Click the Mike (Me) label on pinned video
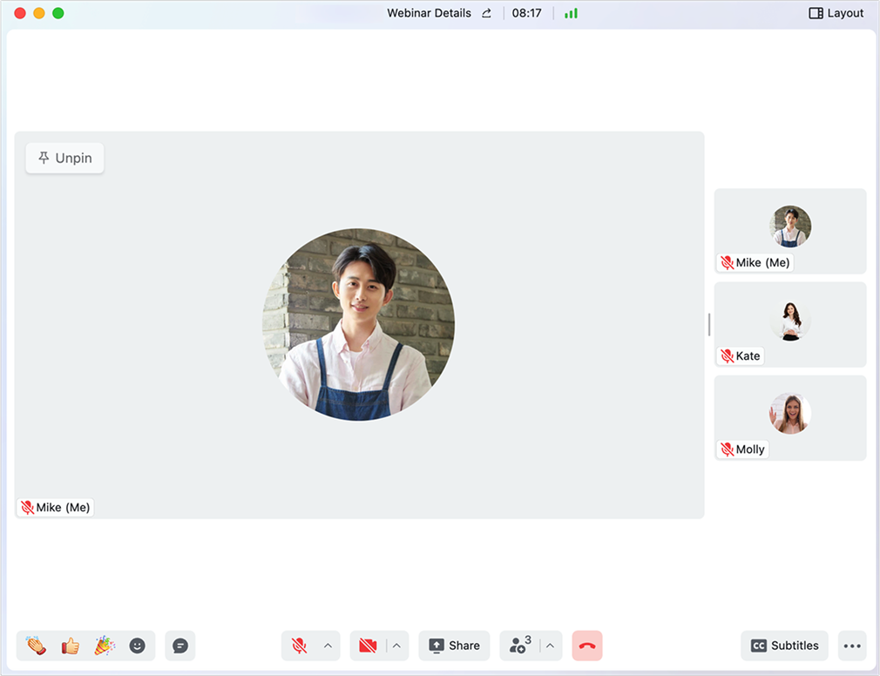The image size is (880, 676). click(x=56, y=508)
